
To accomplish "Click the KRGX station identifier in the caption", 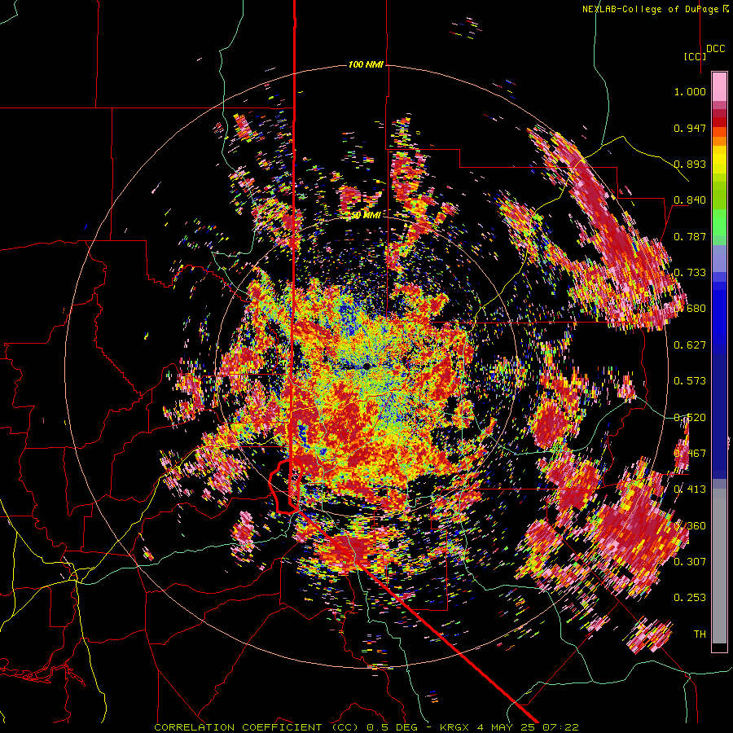I will [x=454, y=727].
